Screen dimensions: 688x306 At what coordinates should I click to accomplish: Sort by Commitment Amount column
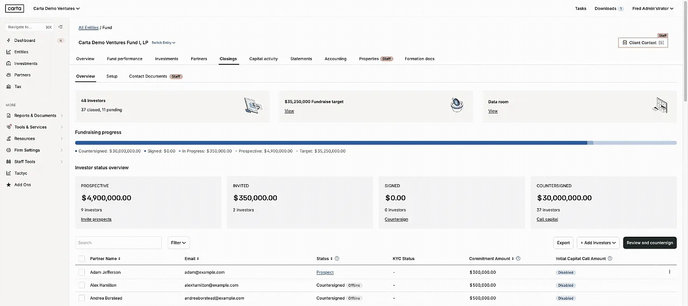click(491, 259)
